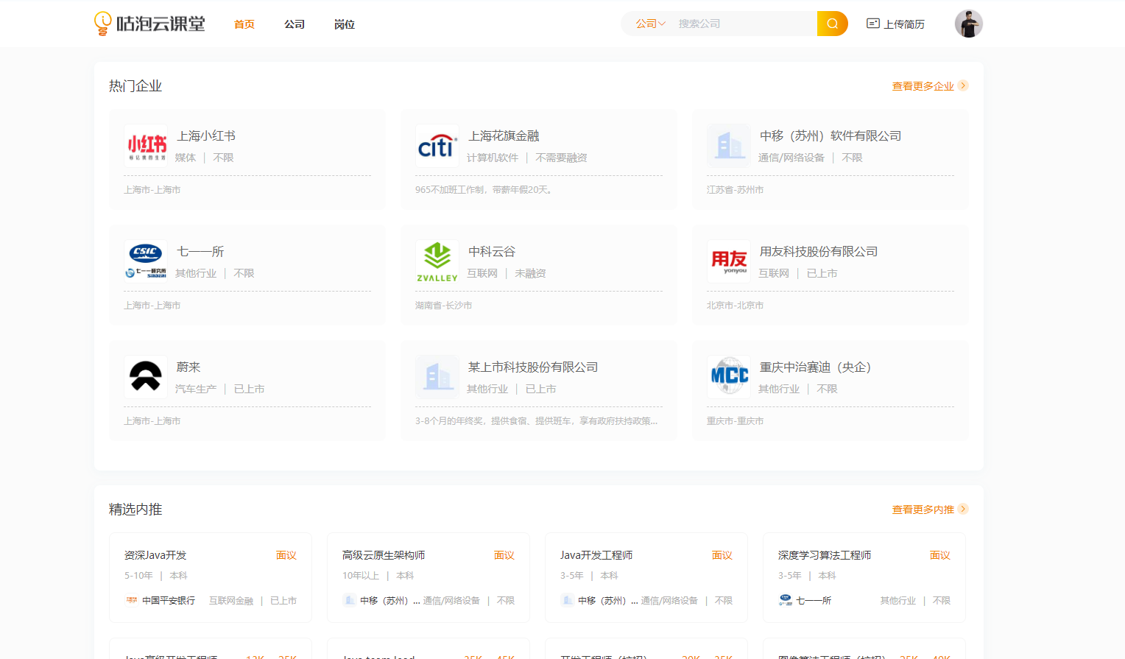
Task: Click the orange search magnifier button
Action: [833, 24]
